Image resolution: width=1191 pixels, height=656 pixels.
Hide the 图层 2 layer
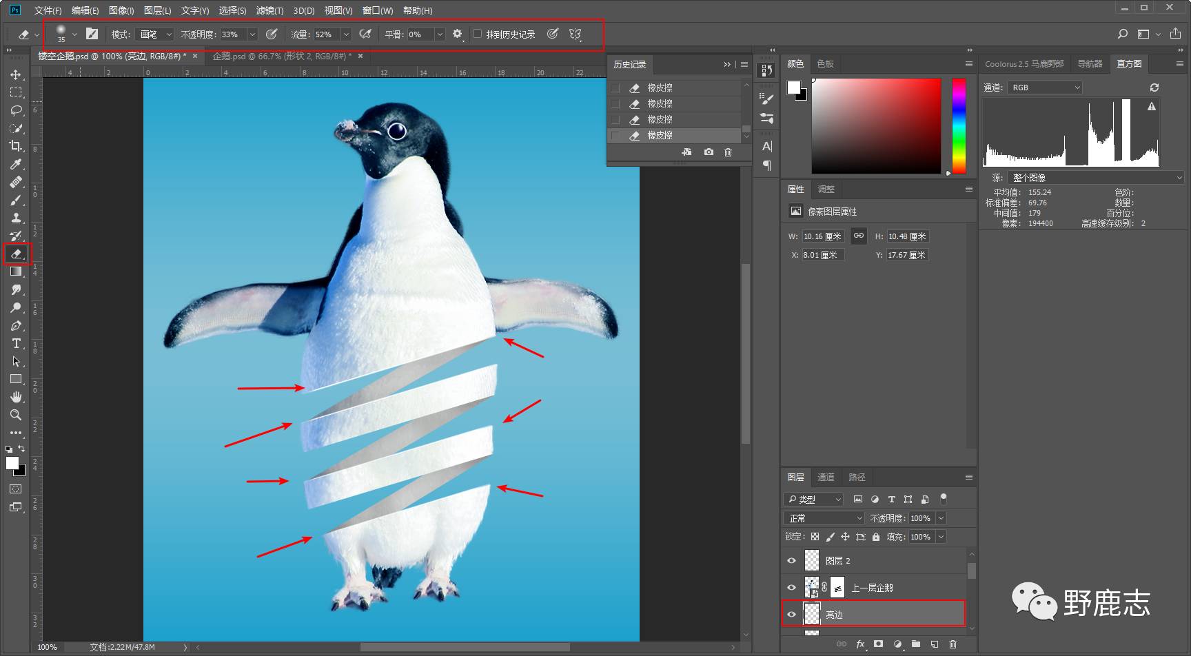[791, 561]
